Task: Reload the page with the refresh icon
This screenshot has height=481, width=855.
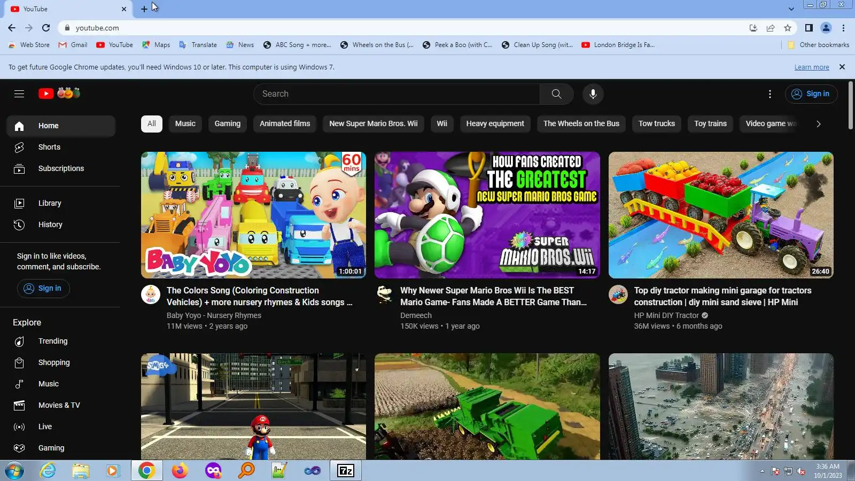Action: (x=46, y=28)
